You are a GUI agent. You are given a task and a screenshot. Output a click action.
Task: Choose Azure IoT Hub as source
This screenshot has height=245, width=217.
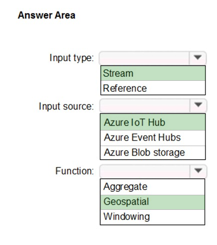[x=152, y=122]
